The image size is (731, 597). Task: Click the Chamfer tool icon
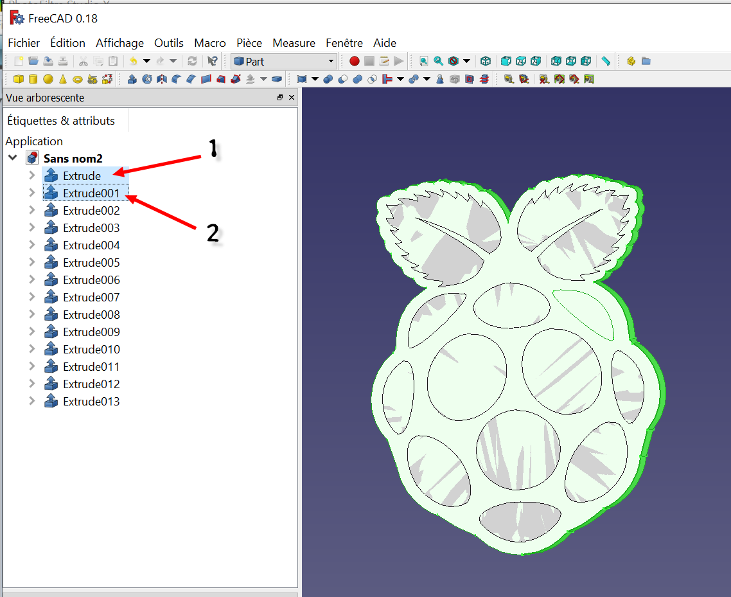(191, 79)
